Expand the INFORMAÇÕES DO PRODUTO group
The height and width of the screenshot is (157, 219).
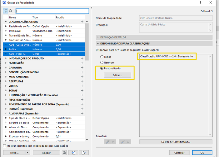pyautogui.click(x=6, y=58)
